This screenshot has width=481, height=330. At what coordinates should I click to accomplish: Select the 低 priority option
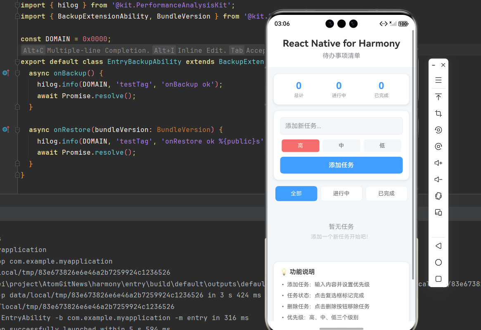pos(382,146)
